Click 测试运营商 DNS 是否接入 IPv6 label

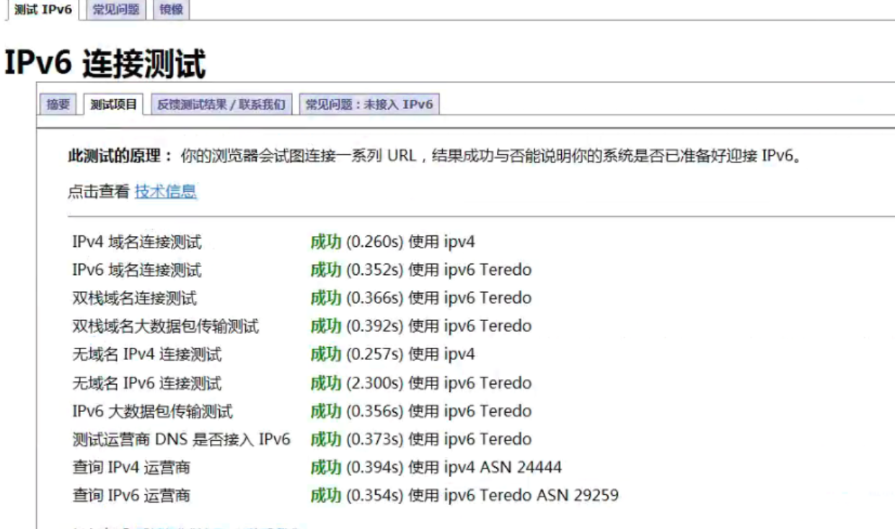[182, 439]
